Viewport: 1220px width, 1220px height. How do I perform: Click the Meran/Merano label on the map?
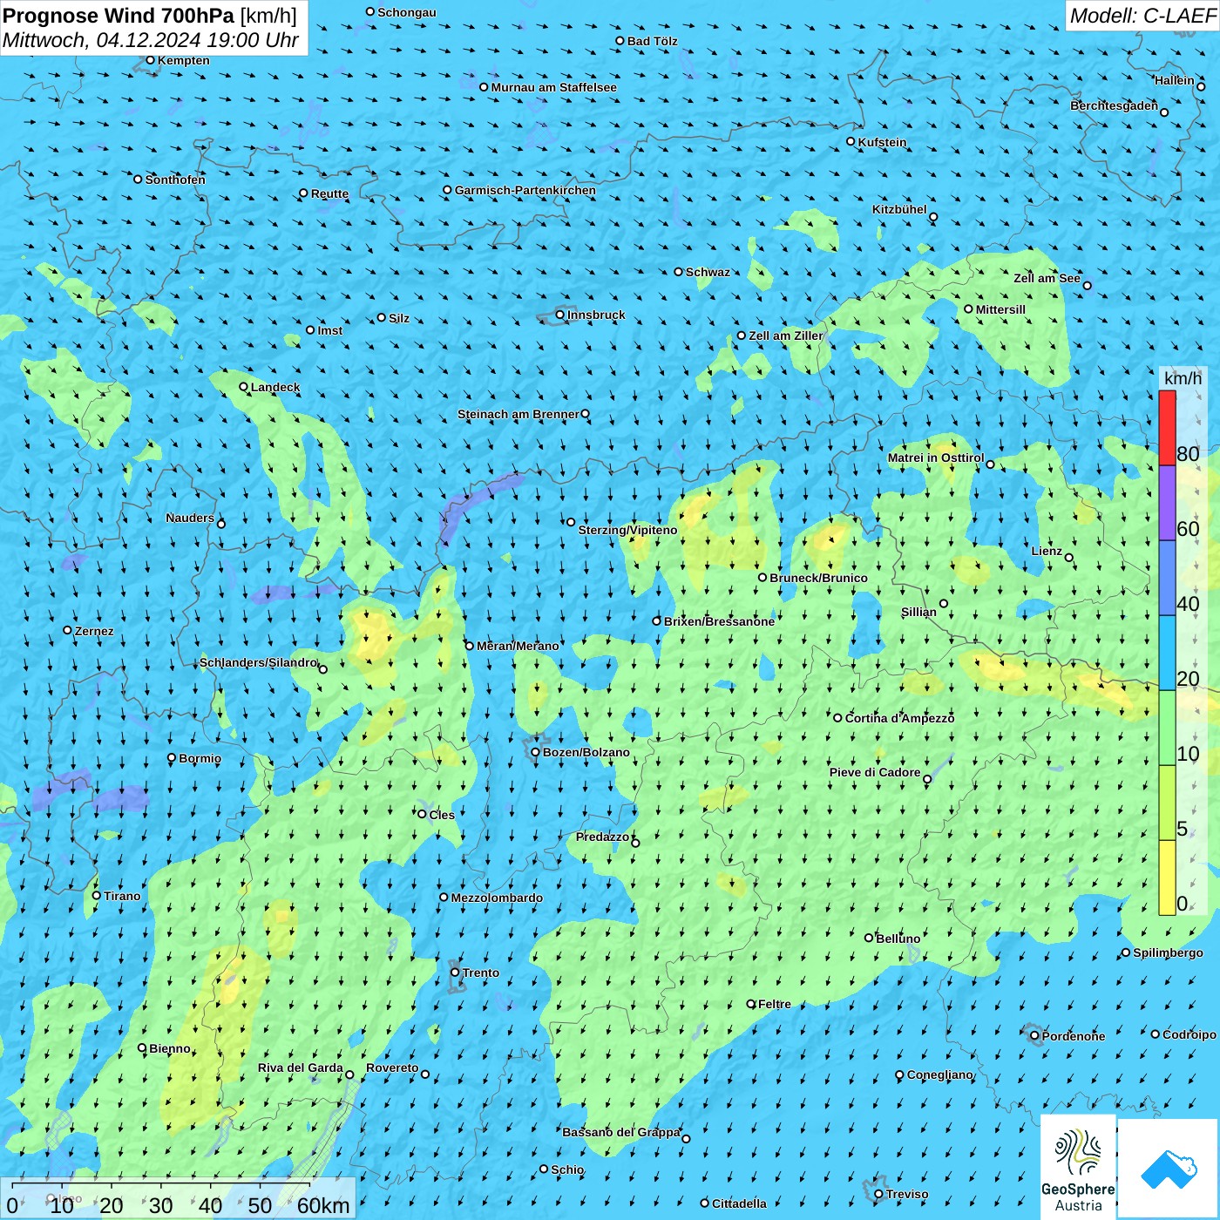tap(518, 646)
